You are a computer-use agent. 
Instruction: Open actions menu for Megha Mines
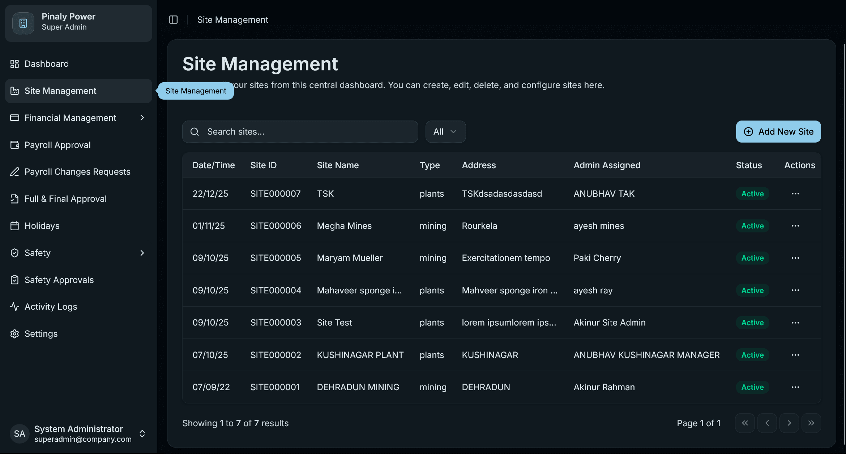coord(795,226)
